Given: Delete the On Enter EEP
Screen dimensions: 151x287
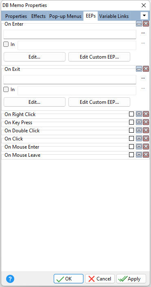Looking at the screenshot, I should [x=146, y=24].
